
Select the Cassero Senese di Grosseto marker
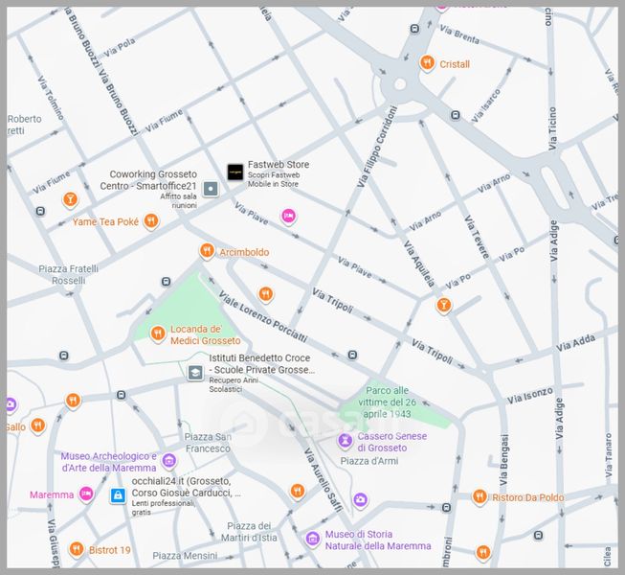(x=345, y=441)
